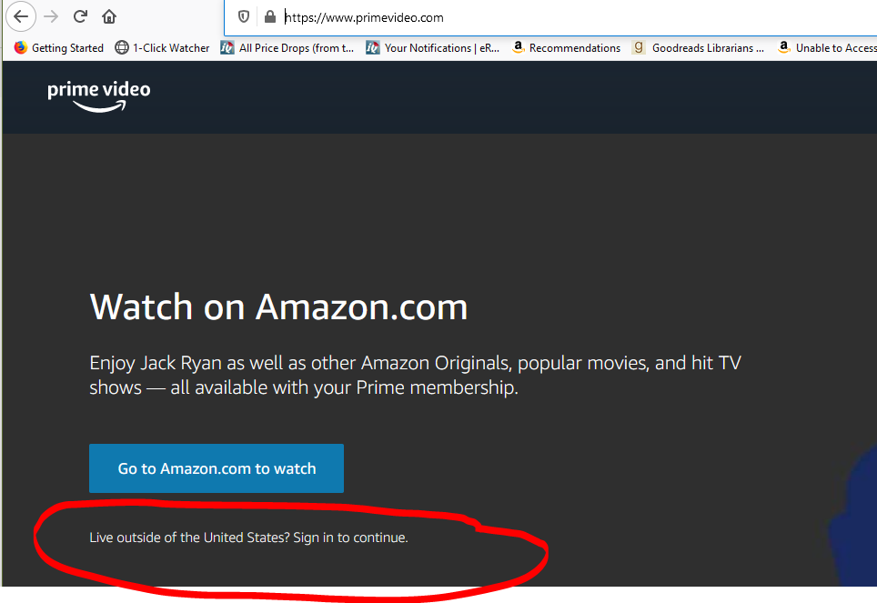
Task: Go to the browser home page
Action: 109,16
